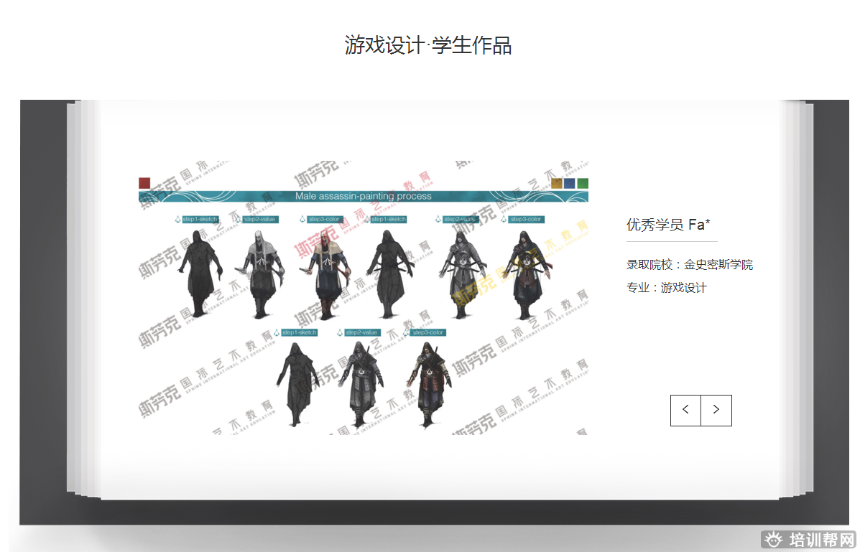Select the yellow color swatch in the artwork

click(557, 183)
